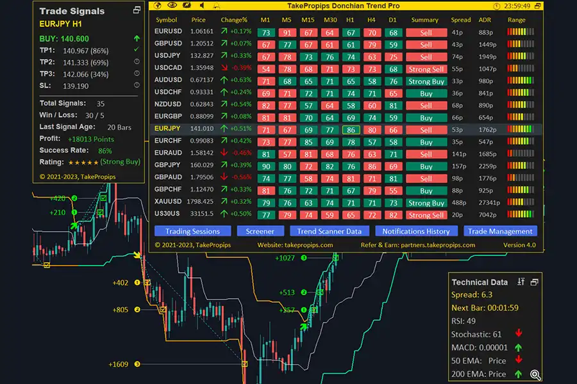Click the globe icon in the dashboard title bar

point(158,6)
